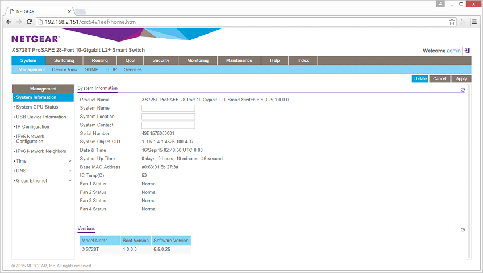Open the LLDP submenu

(x=111, y=70)
